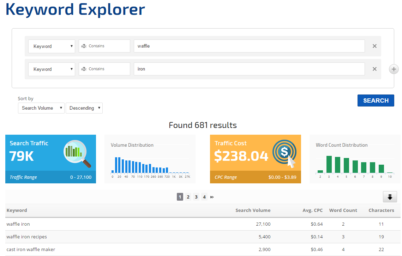Go to results page 2

188,197
